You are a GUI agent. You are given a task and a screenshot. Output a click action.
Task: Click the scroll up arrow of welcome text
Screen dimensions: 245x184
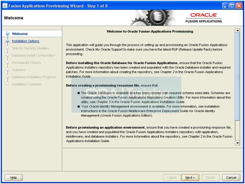pyautogui.click(x=238, y=30)
